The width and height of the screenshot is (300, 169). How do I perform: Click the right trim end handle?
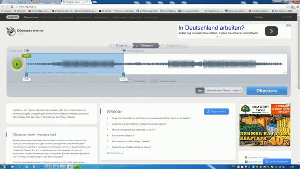tap(123, 74)
